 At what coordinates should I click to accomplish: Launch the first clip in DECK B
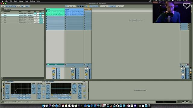pos(66,11)
